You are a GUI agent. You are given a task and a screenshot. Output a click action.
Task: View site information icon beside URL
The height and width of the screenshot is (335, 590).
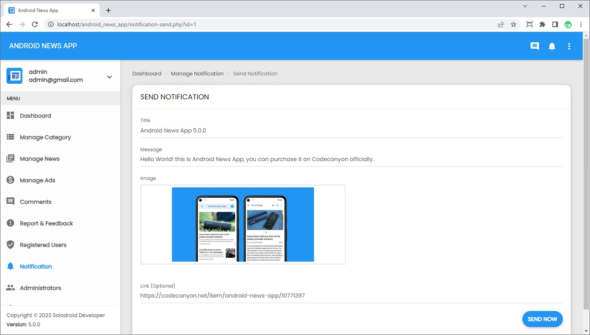(x=50, y=24)
